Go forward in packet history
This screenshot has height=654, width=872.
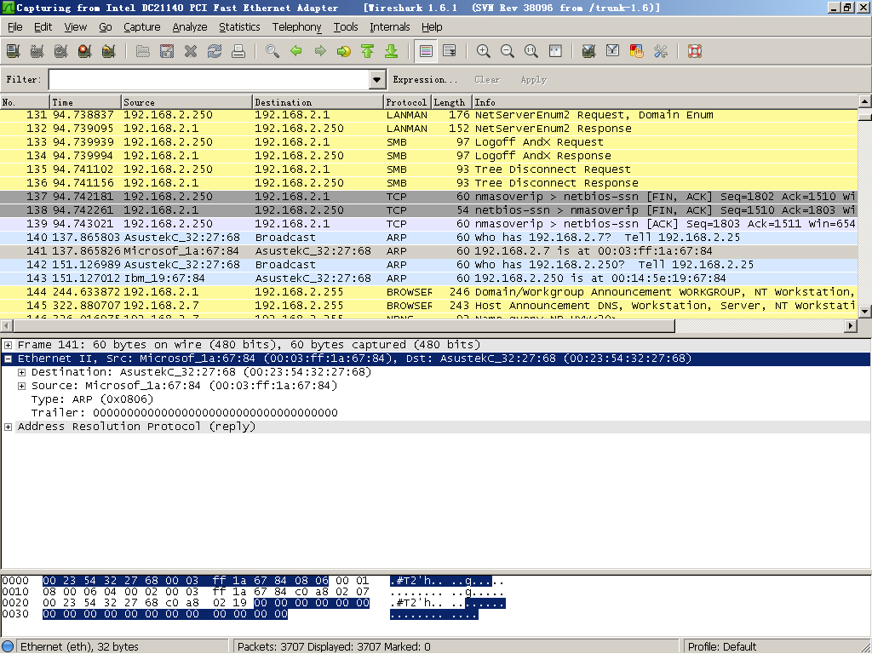(x=320, y=52)
